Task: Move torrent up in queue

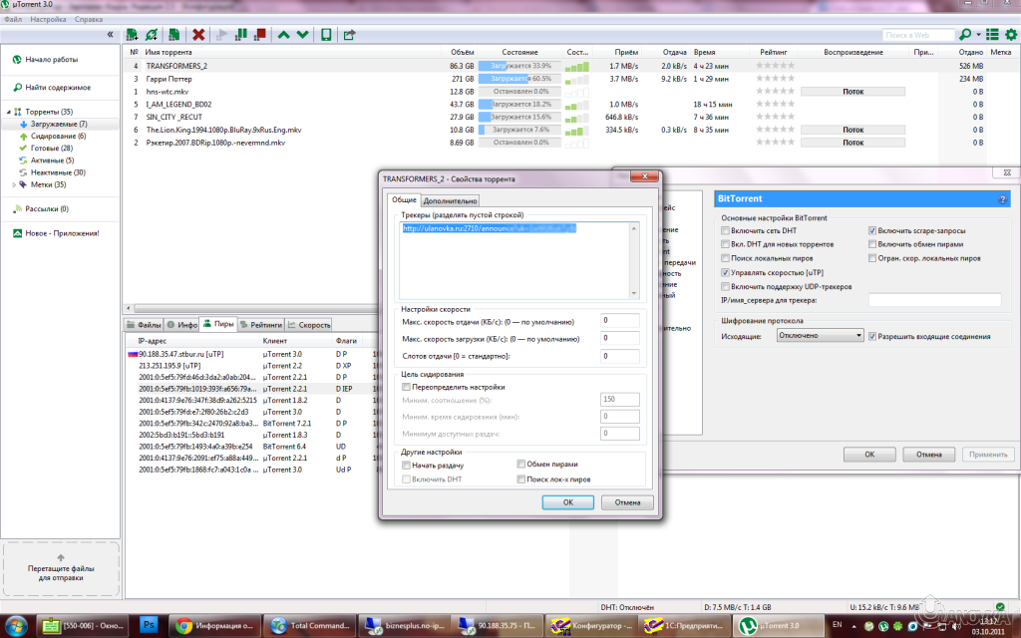Action: coord(283,34)
